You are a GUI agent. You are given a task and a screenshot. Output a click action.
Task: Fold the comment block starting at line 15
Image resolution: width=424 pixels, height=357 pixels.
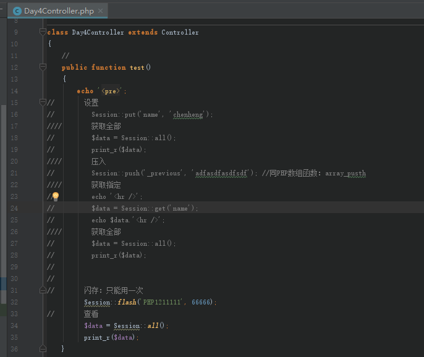[43, 103]
